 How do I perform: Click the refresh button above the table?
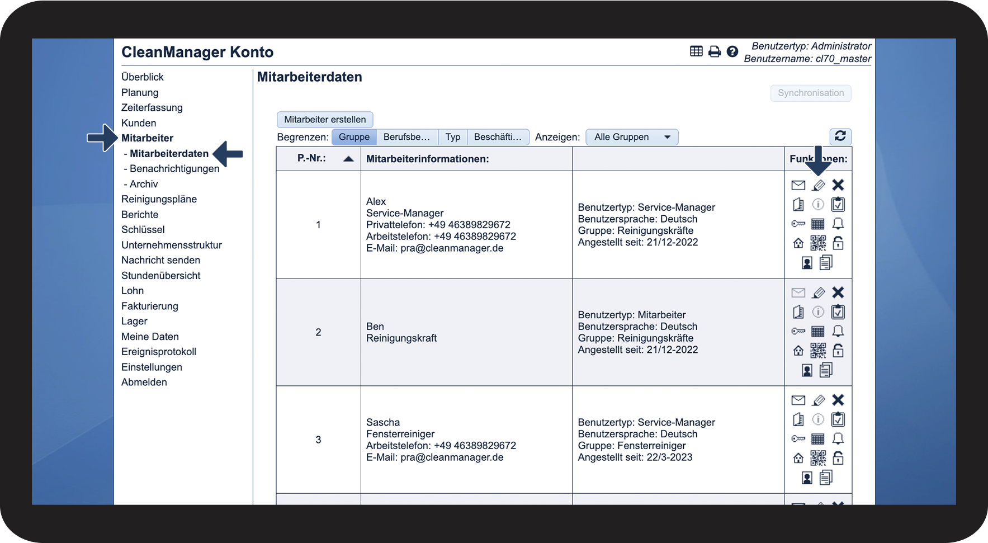point(840,136)
